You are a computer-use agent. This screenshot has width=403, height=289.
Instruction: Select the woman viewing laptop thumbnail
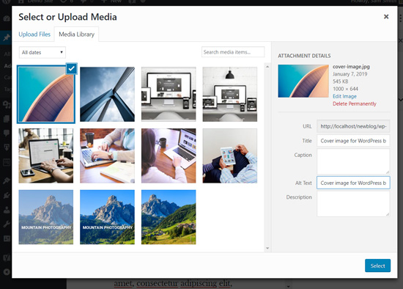coord(169,156)
